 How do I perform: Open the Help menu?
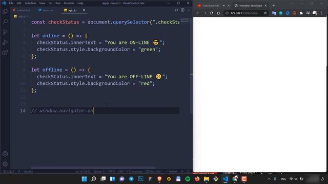[80, 3]
